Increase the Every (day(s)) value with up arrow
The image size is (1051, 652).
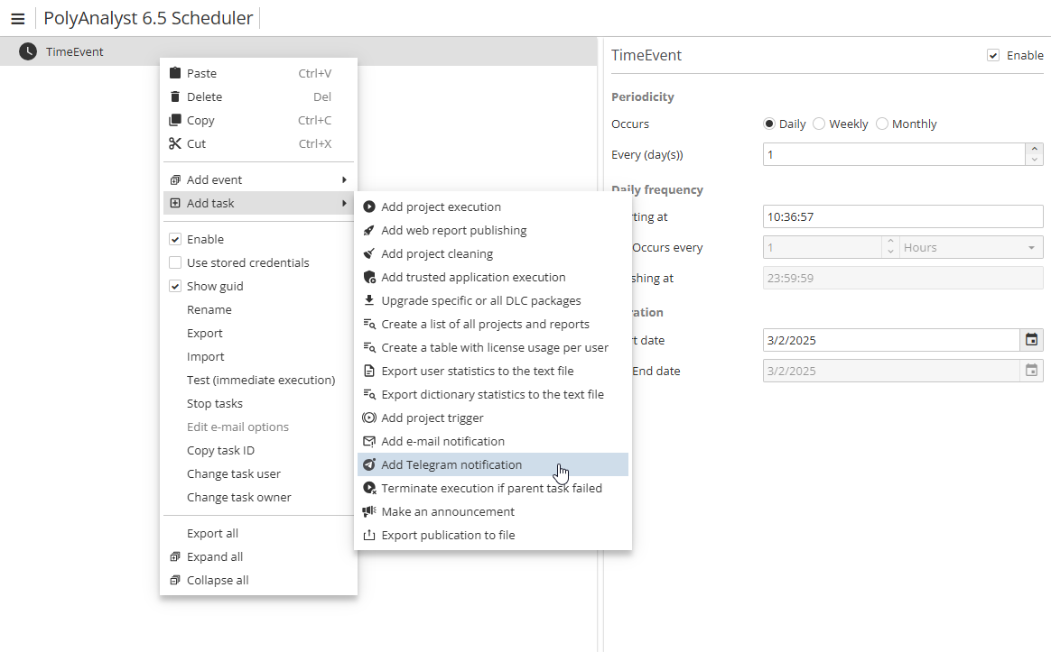click(1035, 149)
